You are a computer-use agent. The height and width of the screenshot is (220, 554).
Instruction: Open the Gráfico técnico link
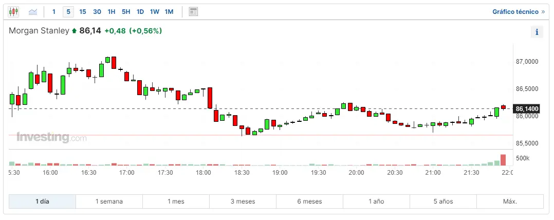click(519, 12)
